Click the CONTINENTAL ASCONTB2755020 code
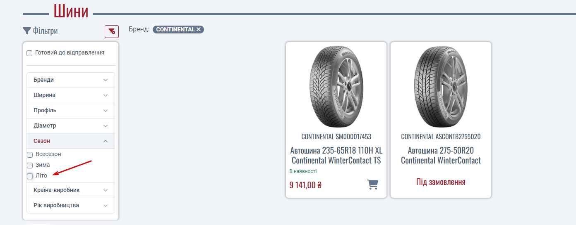This screenshot has height=225, width=576. point(441,137)
